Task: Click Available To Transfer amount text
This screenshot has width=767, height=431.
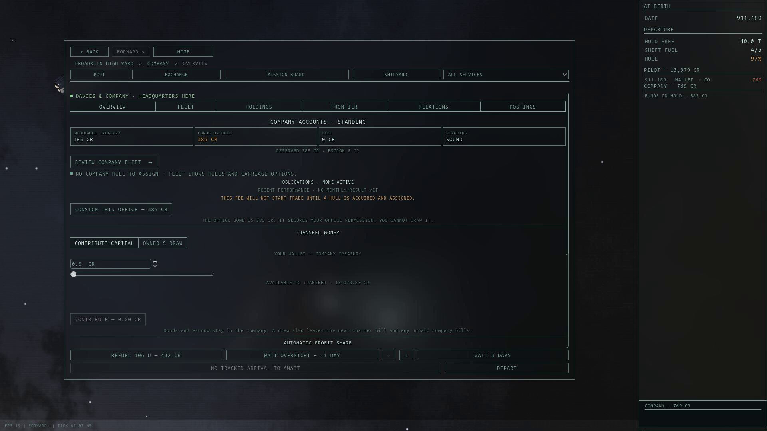Action: click(x=318, y=283)
